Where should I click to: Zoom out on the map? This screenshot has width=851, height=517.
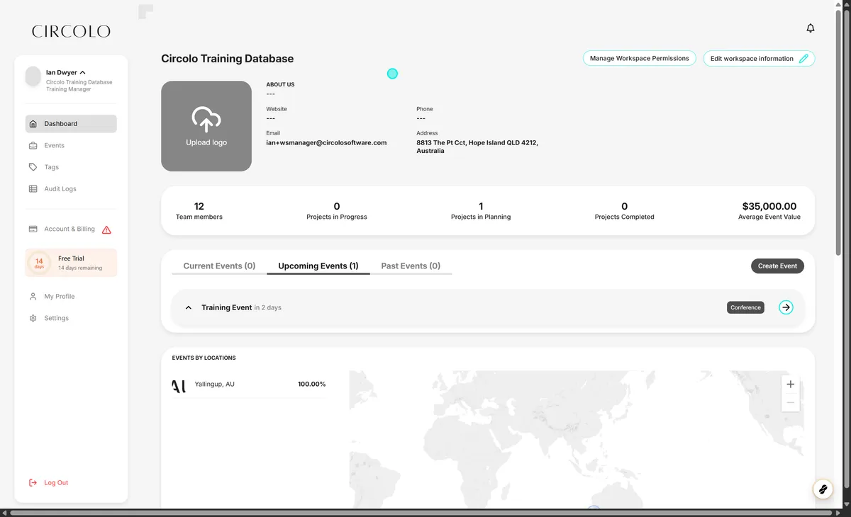pos(791,403)
